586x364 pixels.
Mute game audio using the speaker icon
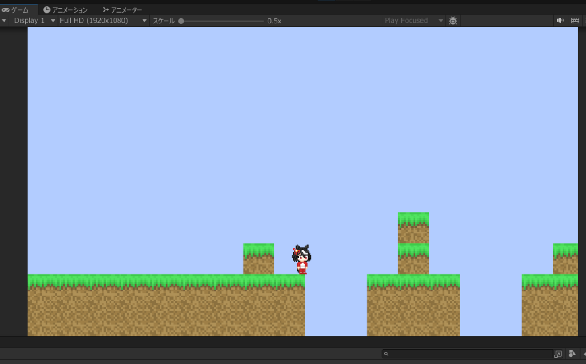click(560, 20)
